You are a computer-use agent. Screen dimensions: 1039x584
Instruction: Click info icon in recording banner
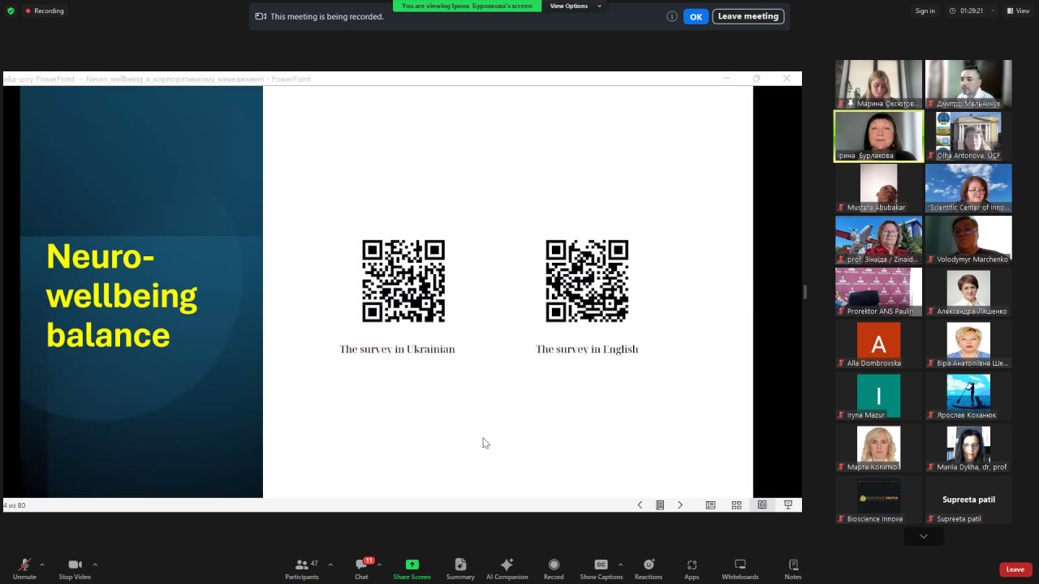(672, 16)
